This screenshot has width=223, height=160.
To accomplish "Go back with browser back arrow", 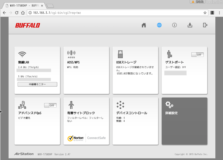I will [x=4, y=13].
